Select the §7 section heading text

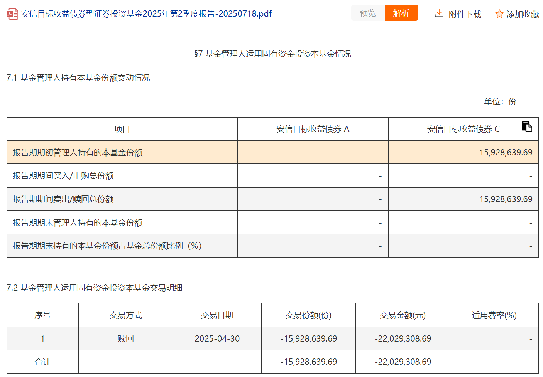coord(272,54)
